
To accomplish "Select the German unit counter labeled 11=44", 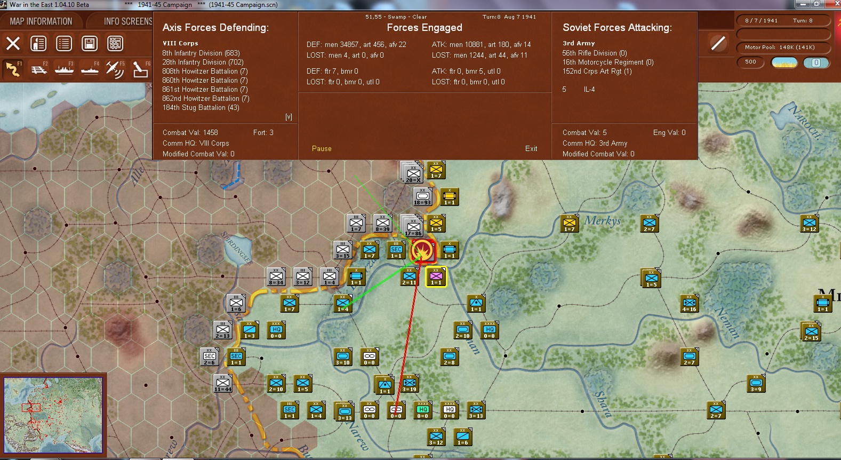I will [x=223, y=383].
